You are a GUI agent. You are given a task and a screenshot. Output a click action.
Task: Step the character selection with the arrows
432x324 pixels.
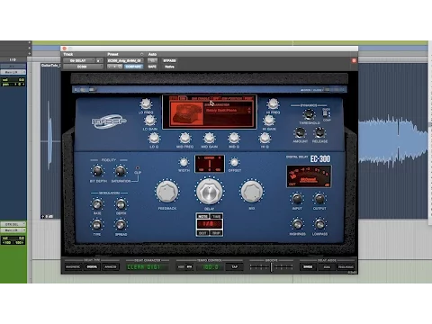[x=248, y=111]
